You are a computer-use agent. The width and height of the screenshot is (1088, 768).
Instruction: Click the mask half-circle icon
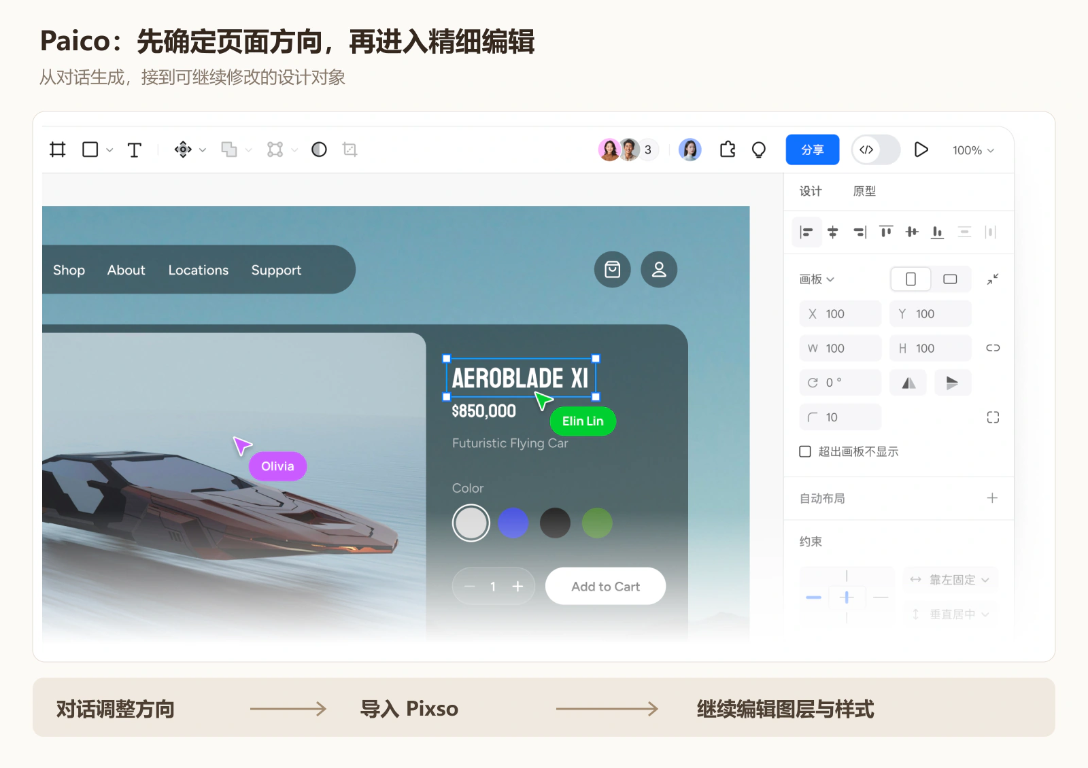click(319, 150)
